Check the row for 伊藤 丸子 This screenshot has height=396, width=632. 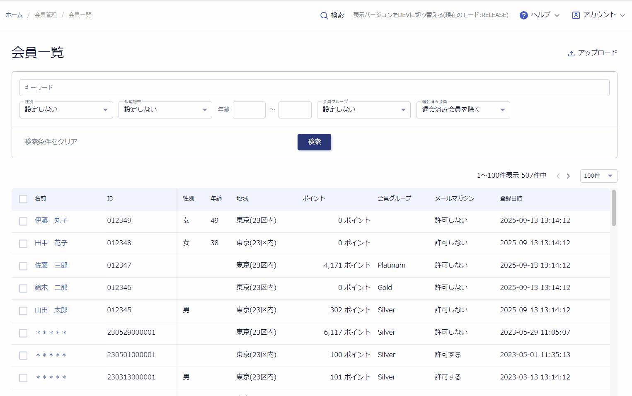click(23, 221)
